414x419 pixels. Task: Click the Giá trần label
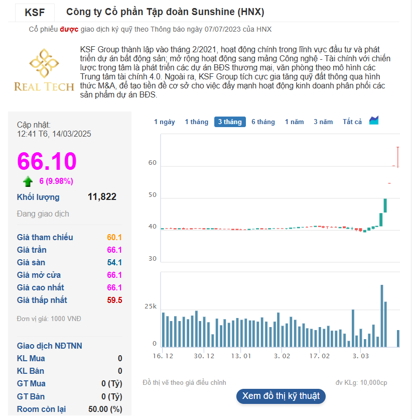click(32, 250)
